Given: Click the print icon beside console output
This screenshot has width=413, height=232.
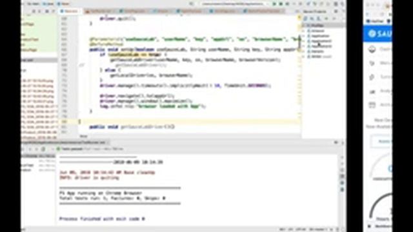Looking at the screenshot, I should 342,183.
